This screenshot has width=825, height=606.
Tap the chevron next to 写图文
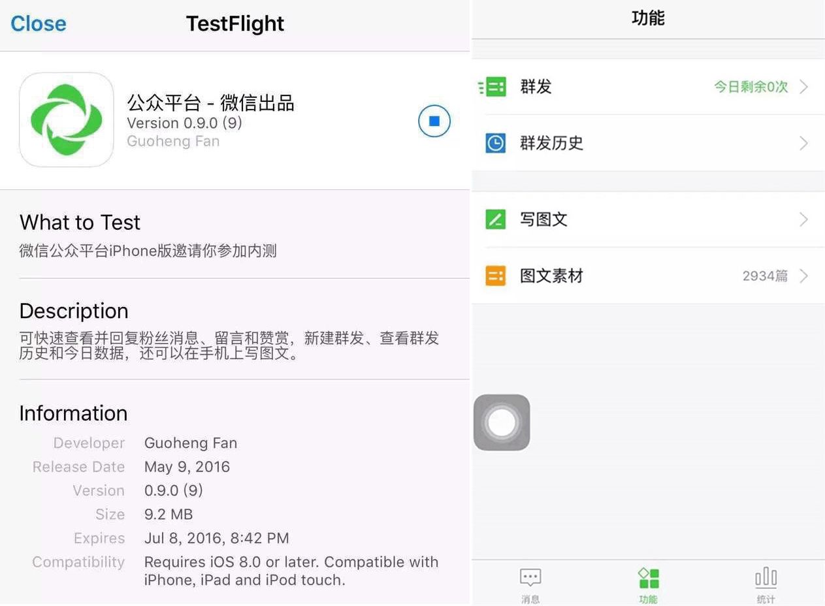[x=804, y=219]
